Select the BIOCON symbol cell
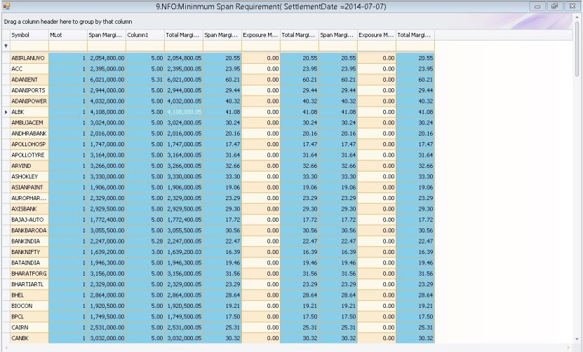583x352 pixels. coord(29,306)
